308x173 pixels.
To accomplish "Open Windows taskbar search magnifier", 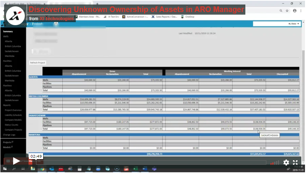I will pyautogui.click(x=14, y=168).
